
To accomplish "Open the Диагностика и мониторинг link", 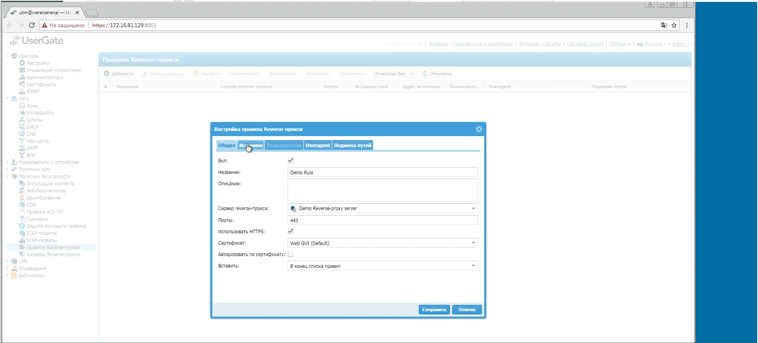I will [484, 44].
